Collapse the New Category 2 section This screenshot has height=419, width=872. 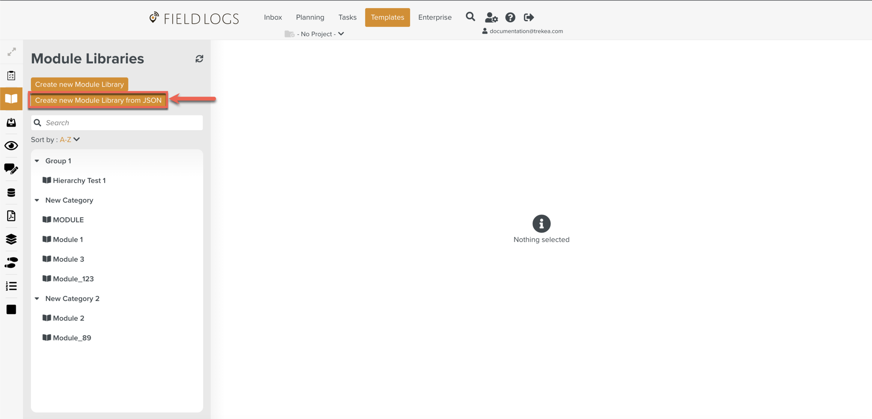(x=37, y=298)
